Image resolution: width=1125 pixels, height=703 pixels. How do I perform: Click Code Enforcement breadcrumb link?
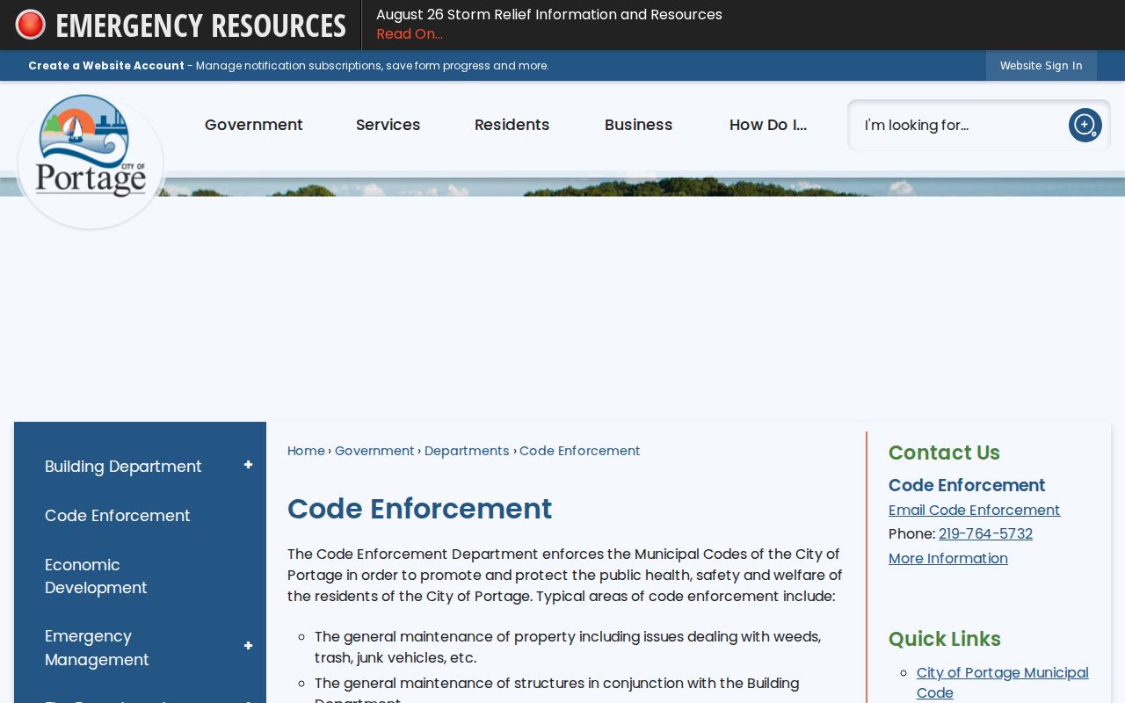coord(579,451)
